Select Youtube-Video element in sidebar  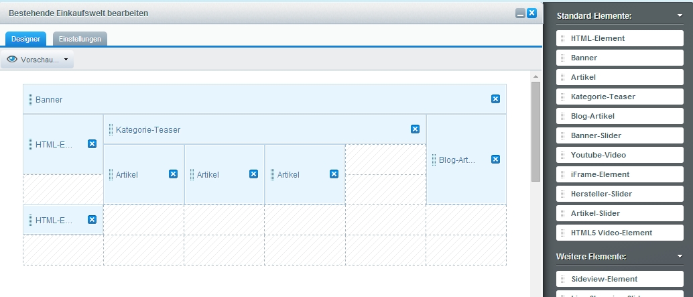(619, 155)
